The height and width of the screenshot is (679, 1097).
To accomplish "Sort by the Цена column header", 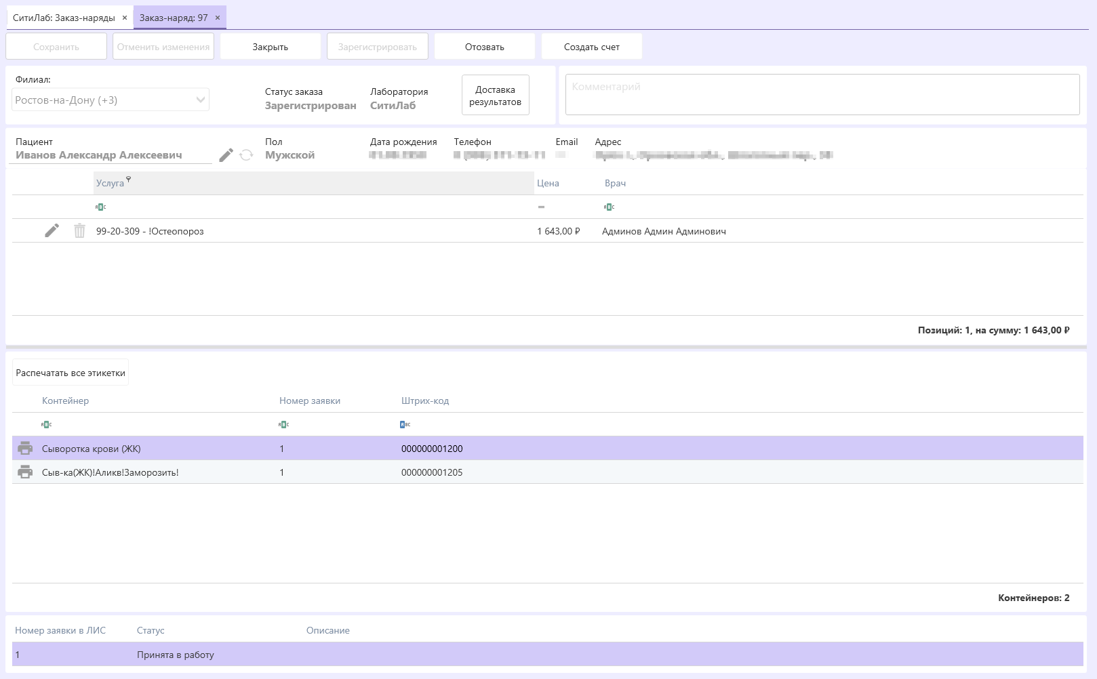I will point(548,183).
